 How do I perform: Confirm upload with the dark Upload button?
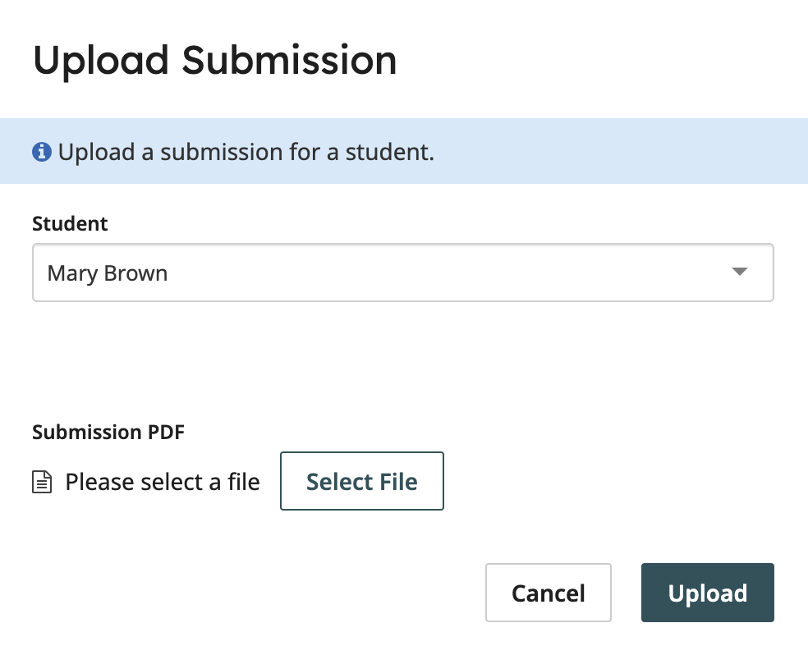pos(707,592)
